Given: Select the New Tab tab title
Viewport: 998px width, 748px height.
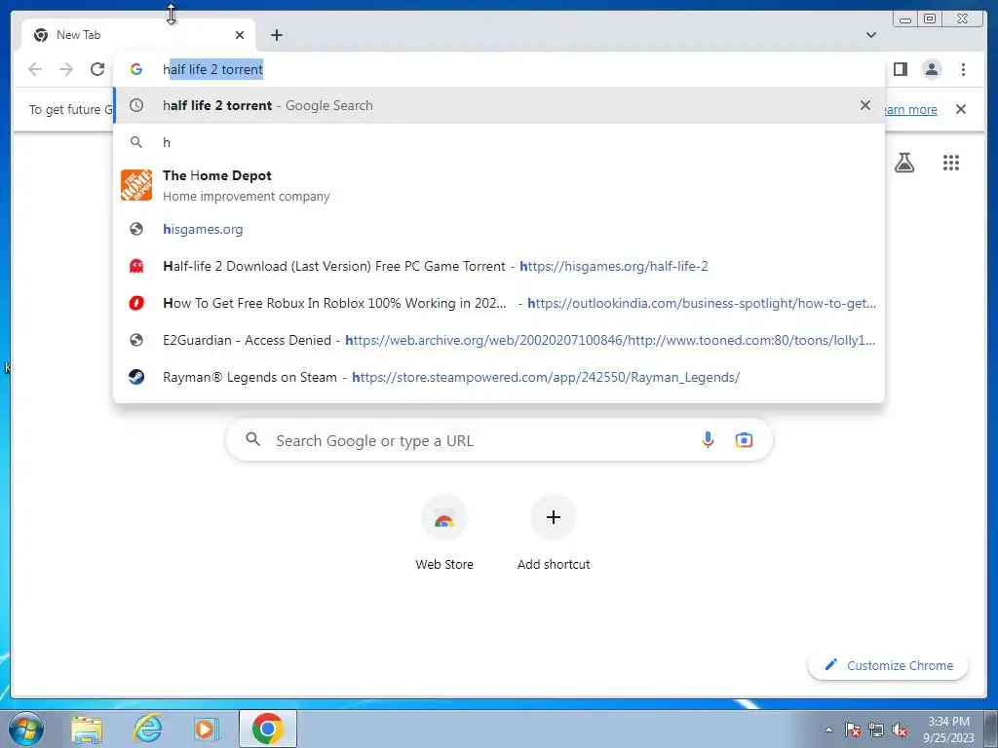Looking at the screenshot, I should [x=78, y=35].
